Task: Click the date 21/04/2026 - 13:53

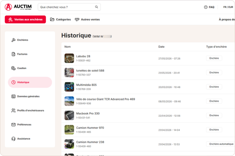Action: click(169, 144)
